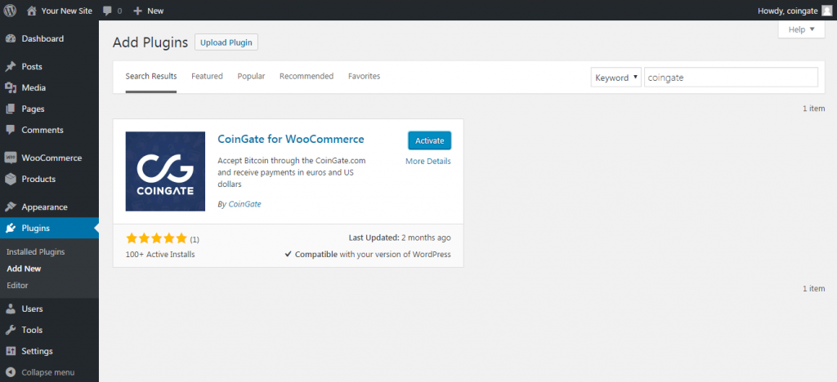The image size is (837, 382).
Task: Switch to the Favorites tab
Action: pyautogui.click(x=364, y=76)
